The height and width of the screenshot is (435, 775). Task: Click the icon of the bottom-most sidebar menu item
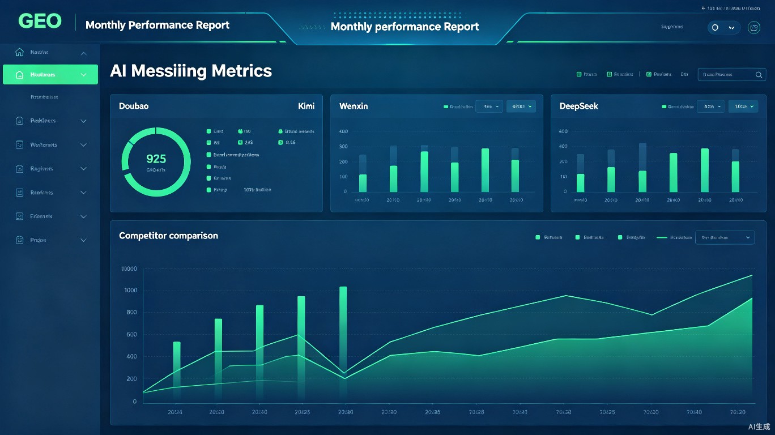click(19, 240)
